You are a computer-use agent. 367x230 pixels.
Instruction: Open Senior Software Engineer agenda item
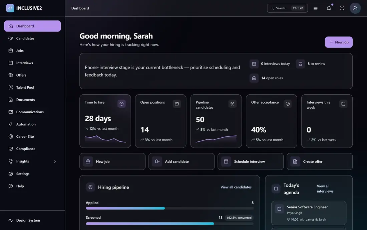click(x=309, y=213)
